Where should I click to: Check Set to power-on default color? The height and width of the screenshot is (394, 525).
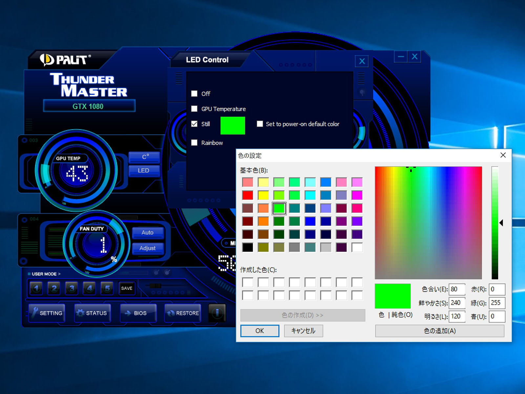click(x=260, y=124)
